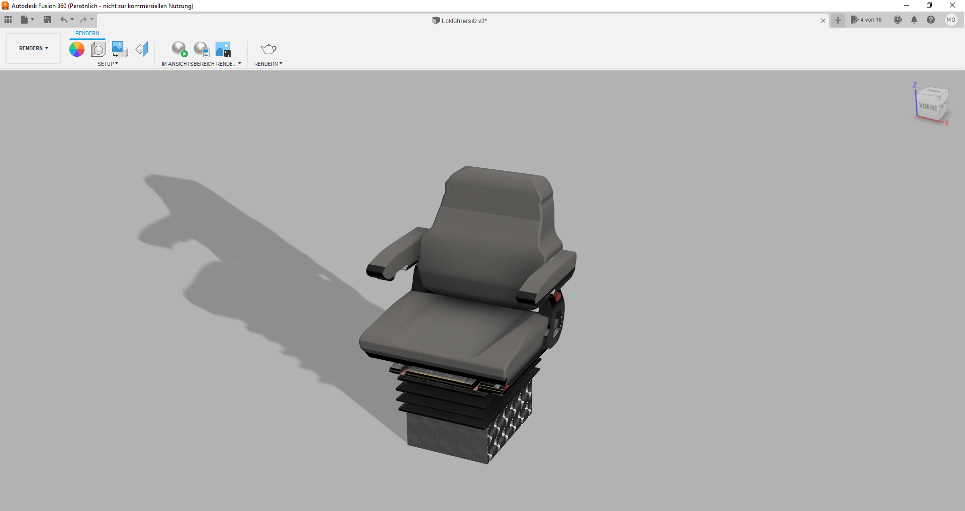The height and width of the screenshot is (511, 965).
Task: Open the Appearance color wheel tool
Action: pyautogui.click(x=77, y=49)
